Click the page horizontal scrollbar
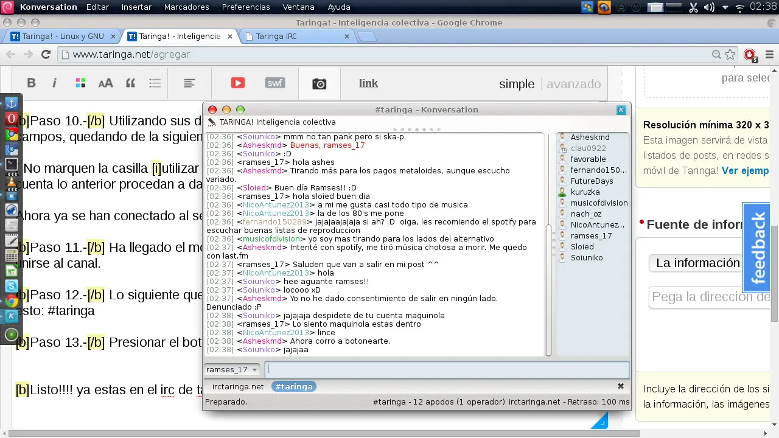Screen dimensions: 779x438 point(323,434)
